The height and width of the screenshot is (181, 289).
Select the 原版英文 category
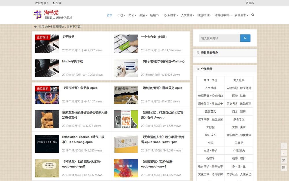click(210, 111)
